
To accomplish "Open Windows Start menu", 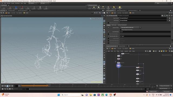I will (59, 95).
